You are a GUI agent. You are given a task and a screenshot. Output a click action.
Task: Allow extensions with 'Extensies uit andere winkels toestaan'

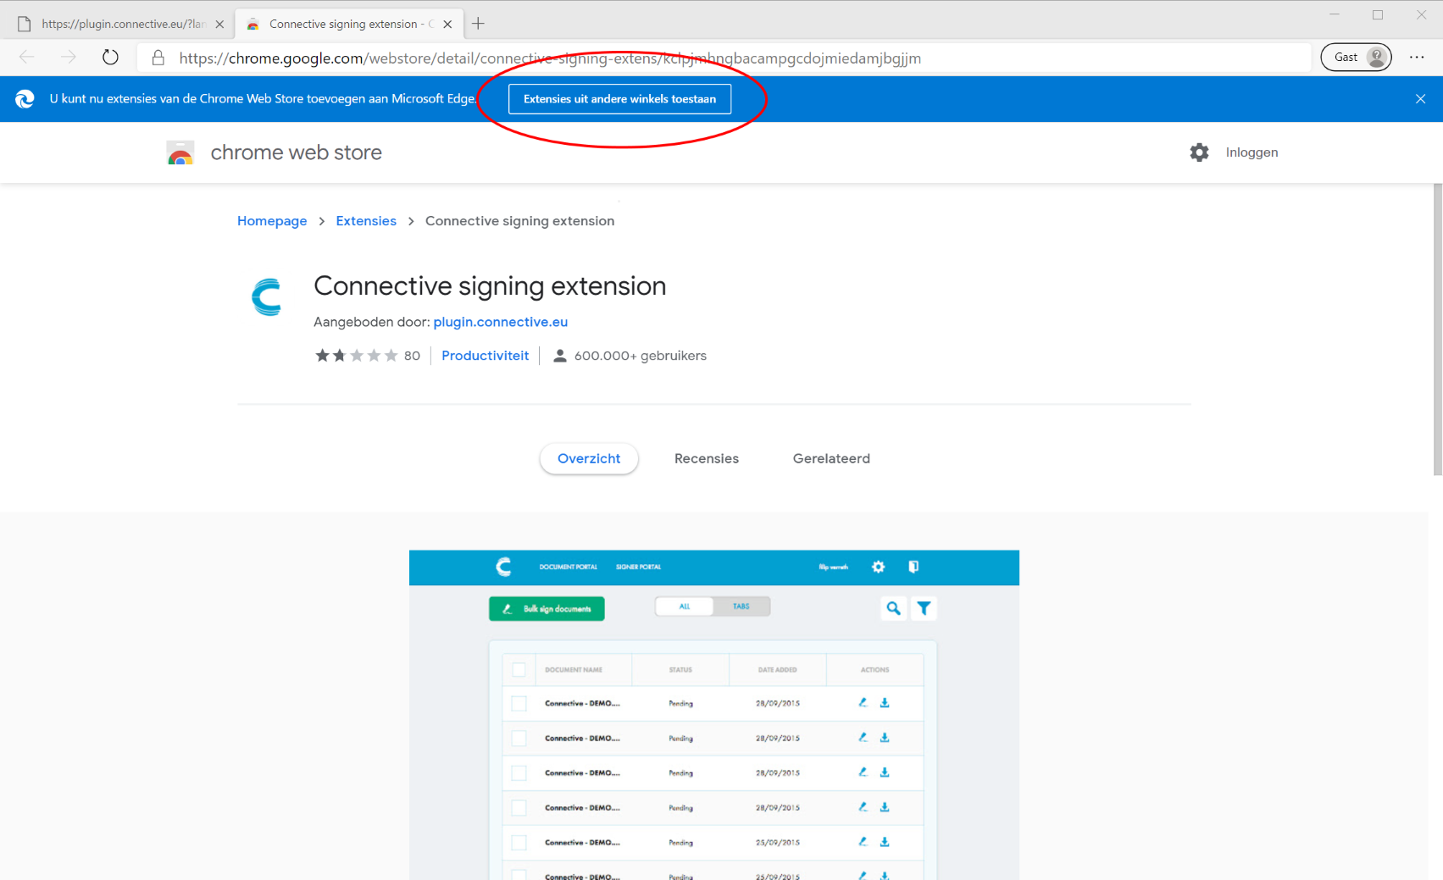pyautogui.click(x=619, y=99)
